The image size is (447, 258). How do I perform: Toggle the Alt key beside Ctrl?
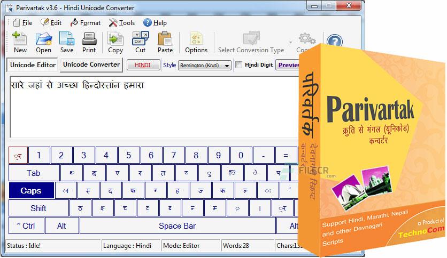pyautogui.click(x=61, y=226)
